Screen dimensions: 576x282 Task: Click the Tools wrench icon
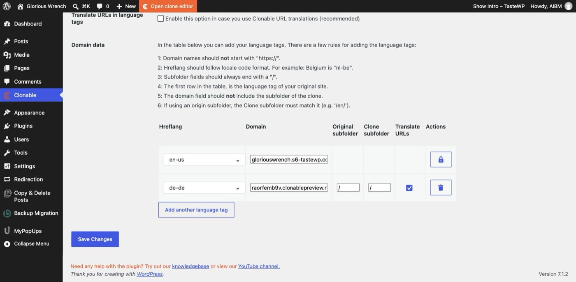click(7, 153)
